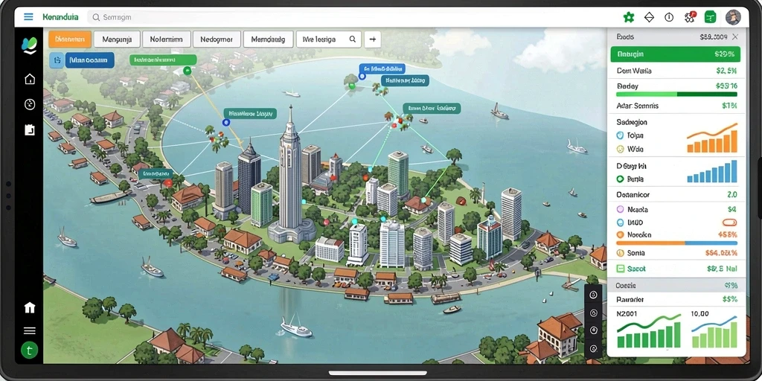Click the leaf logo in left sidebar

[29, 45]
